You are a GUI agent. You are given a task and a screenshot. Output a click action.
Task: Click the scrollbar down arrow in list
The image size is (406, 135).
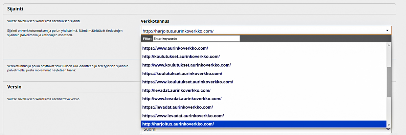pos(389,125)
